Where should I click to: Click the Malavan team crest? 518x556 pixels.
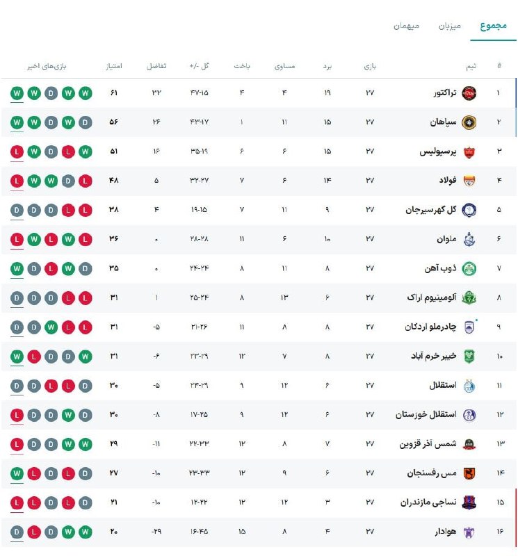(469, 239)
